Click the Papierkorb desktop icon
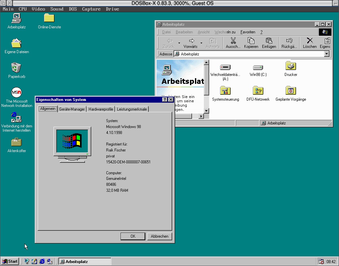This screenshot has width=339, height=266. [x=16, y=68]
